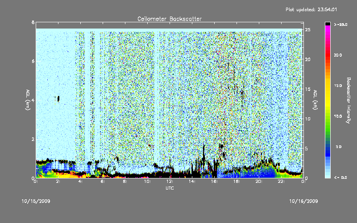The width and height of the screenshot is (357, 223).
Task: Click the 'Backscatter Intensity' colorbar label
Action: coord(349,100)
